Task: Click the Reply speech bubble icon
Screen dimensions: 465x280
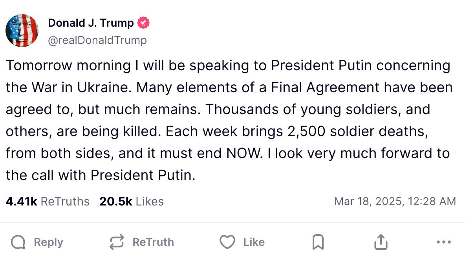Action: coord(18,242)
